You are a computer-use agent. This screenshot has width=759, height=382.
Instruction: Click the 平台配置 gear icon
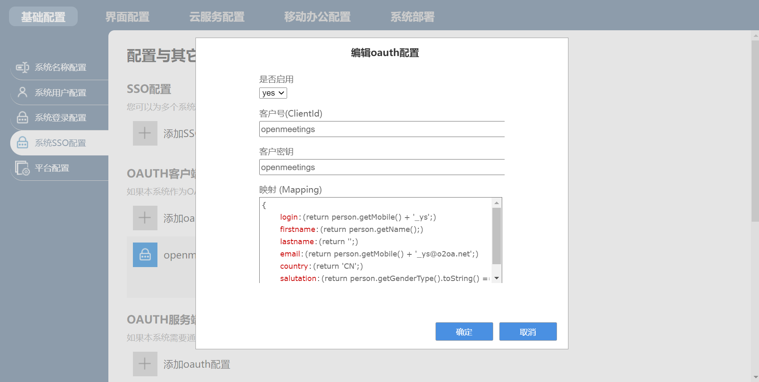pos(22,168)
